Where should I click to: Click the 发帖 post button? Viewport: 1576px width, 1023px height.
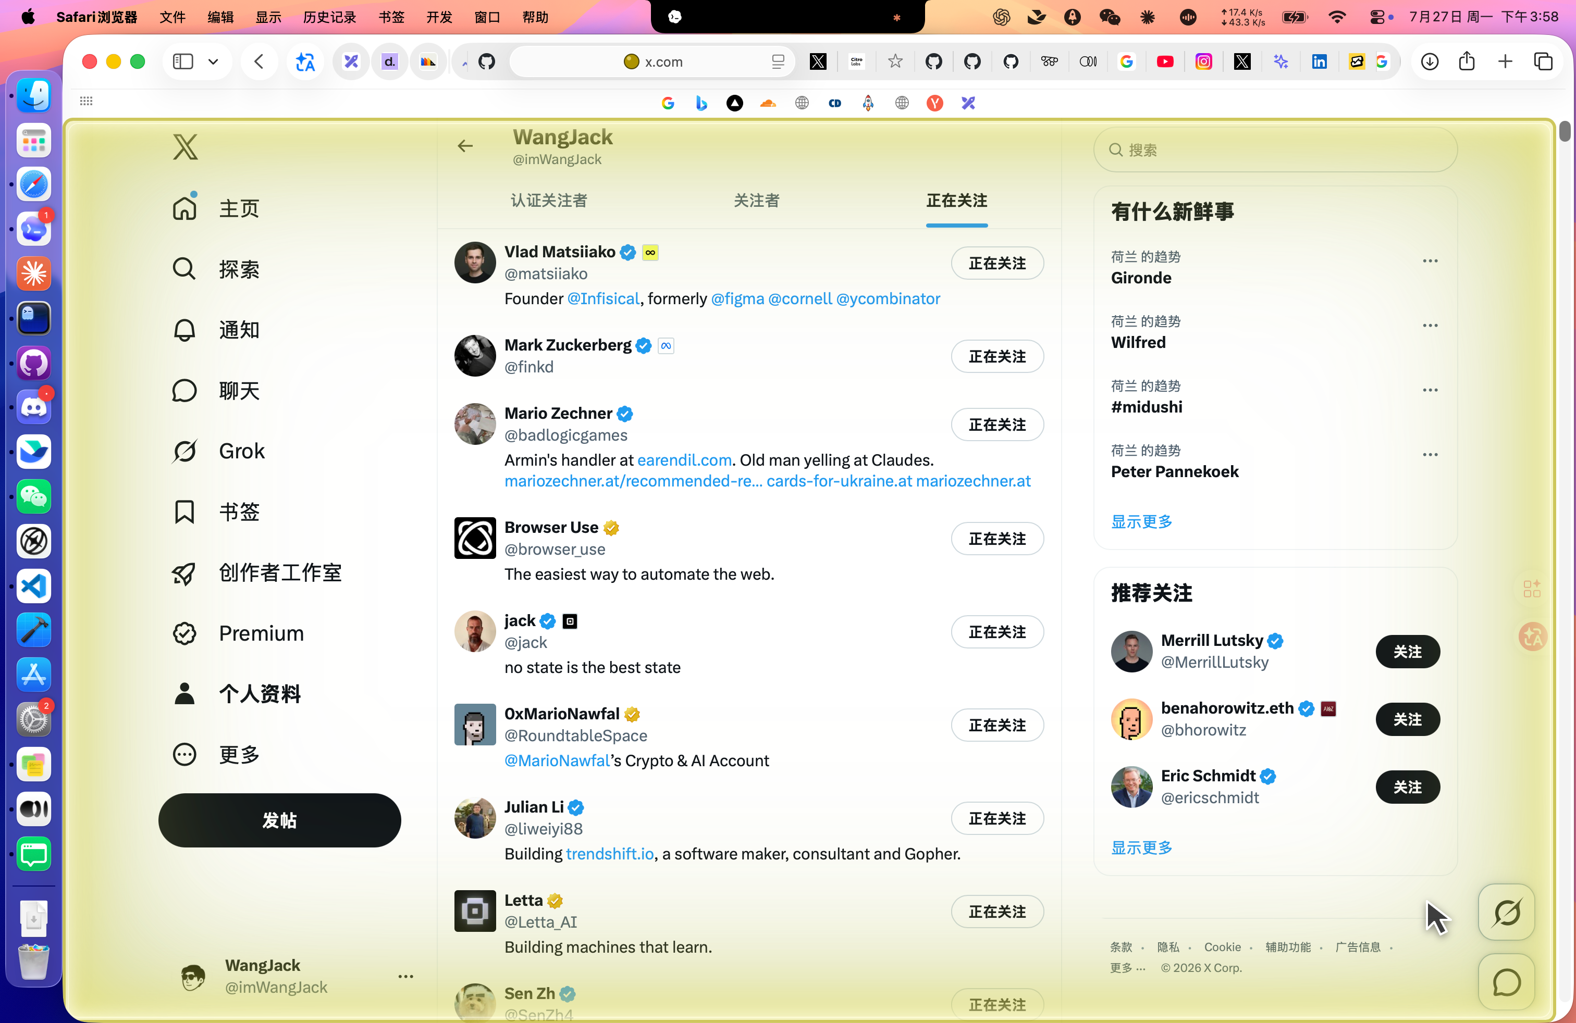pyautogui.click(x=279, y=820)
